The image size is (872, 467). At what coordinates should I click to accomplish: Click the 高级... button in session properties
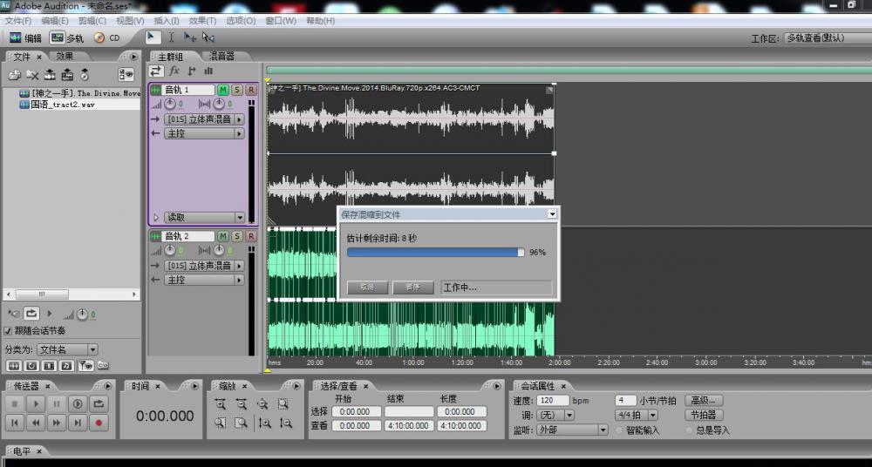[x=704, y=400]
